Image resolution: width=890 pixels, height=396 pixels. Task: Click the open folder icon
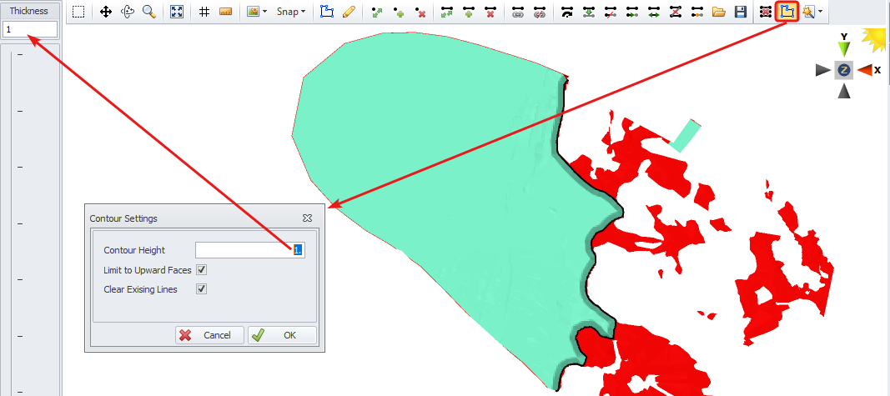tap(719, 13)
